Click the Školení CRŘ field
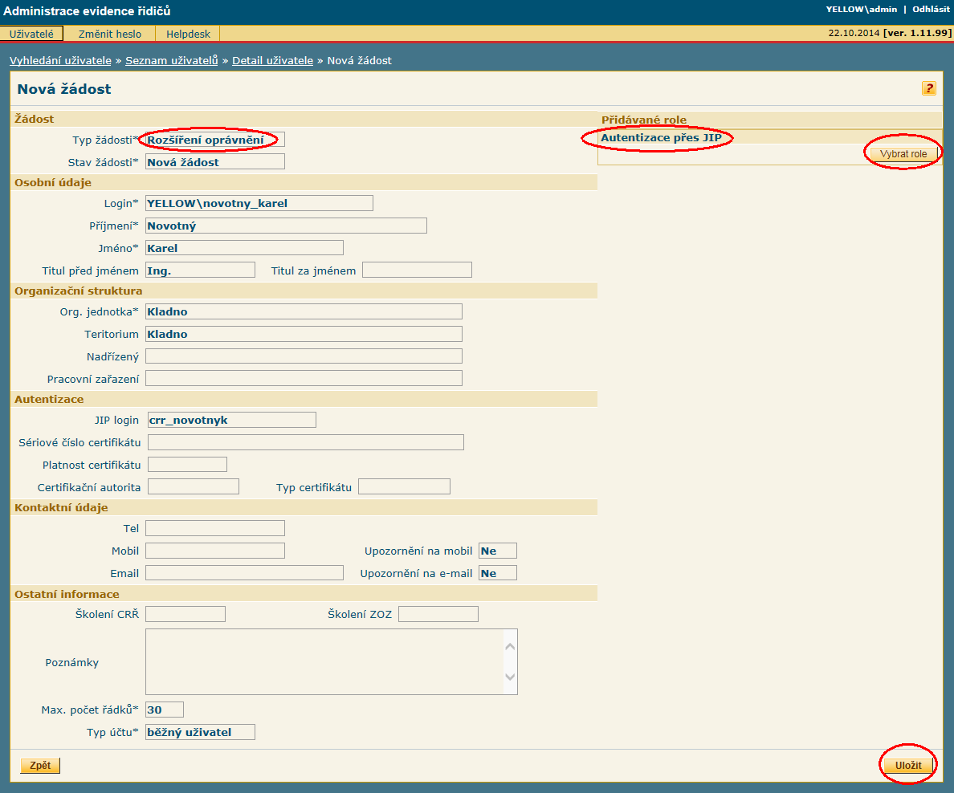 point(185,614)
